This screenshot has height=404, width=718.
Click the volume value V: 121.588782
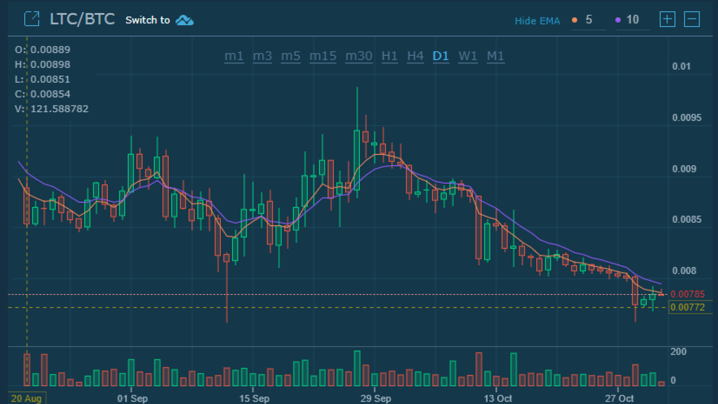[x=52, y=109]
